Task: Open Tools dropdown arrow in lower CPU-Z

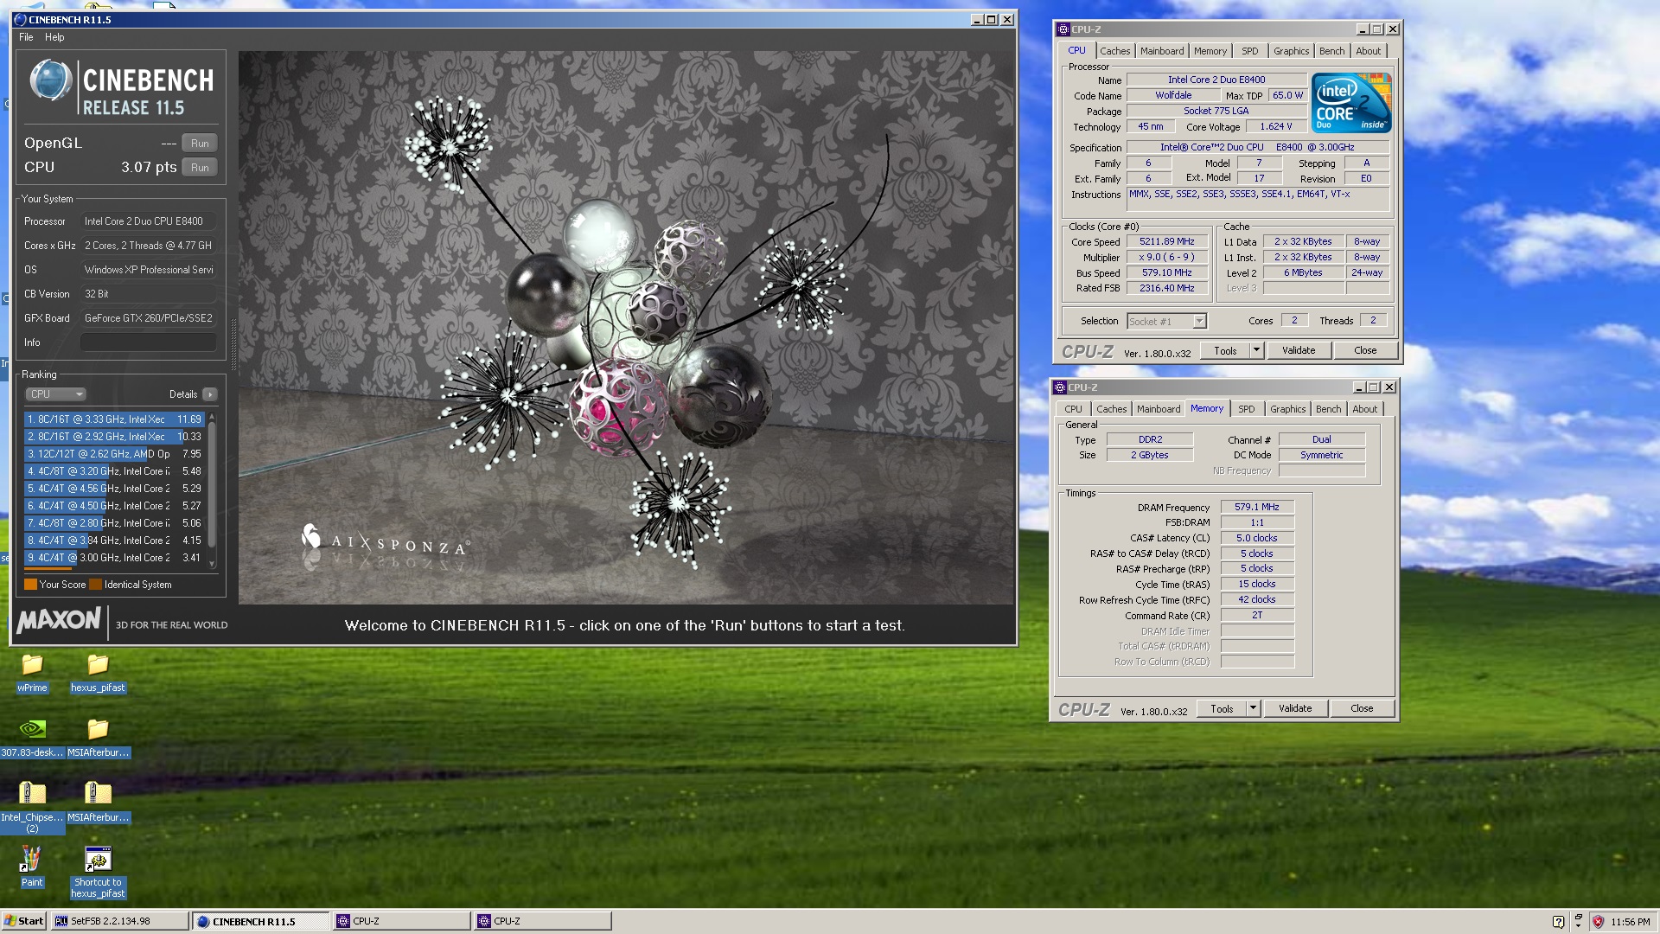Action: tap(1253, 708)
